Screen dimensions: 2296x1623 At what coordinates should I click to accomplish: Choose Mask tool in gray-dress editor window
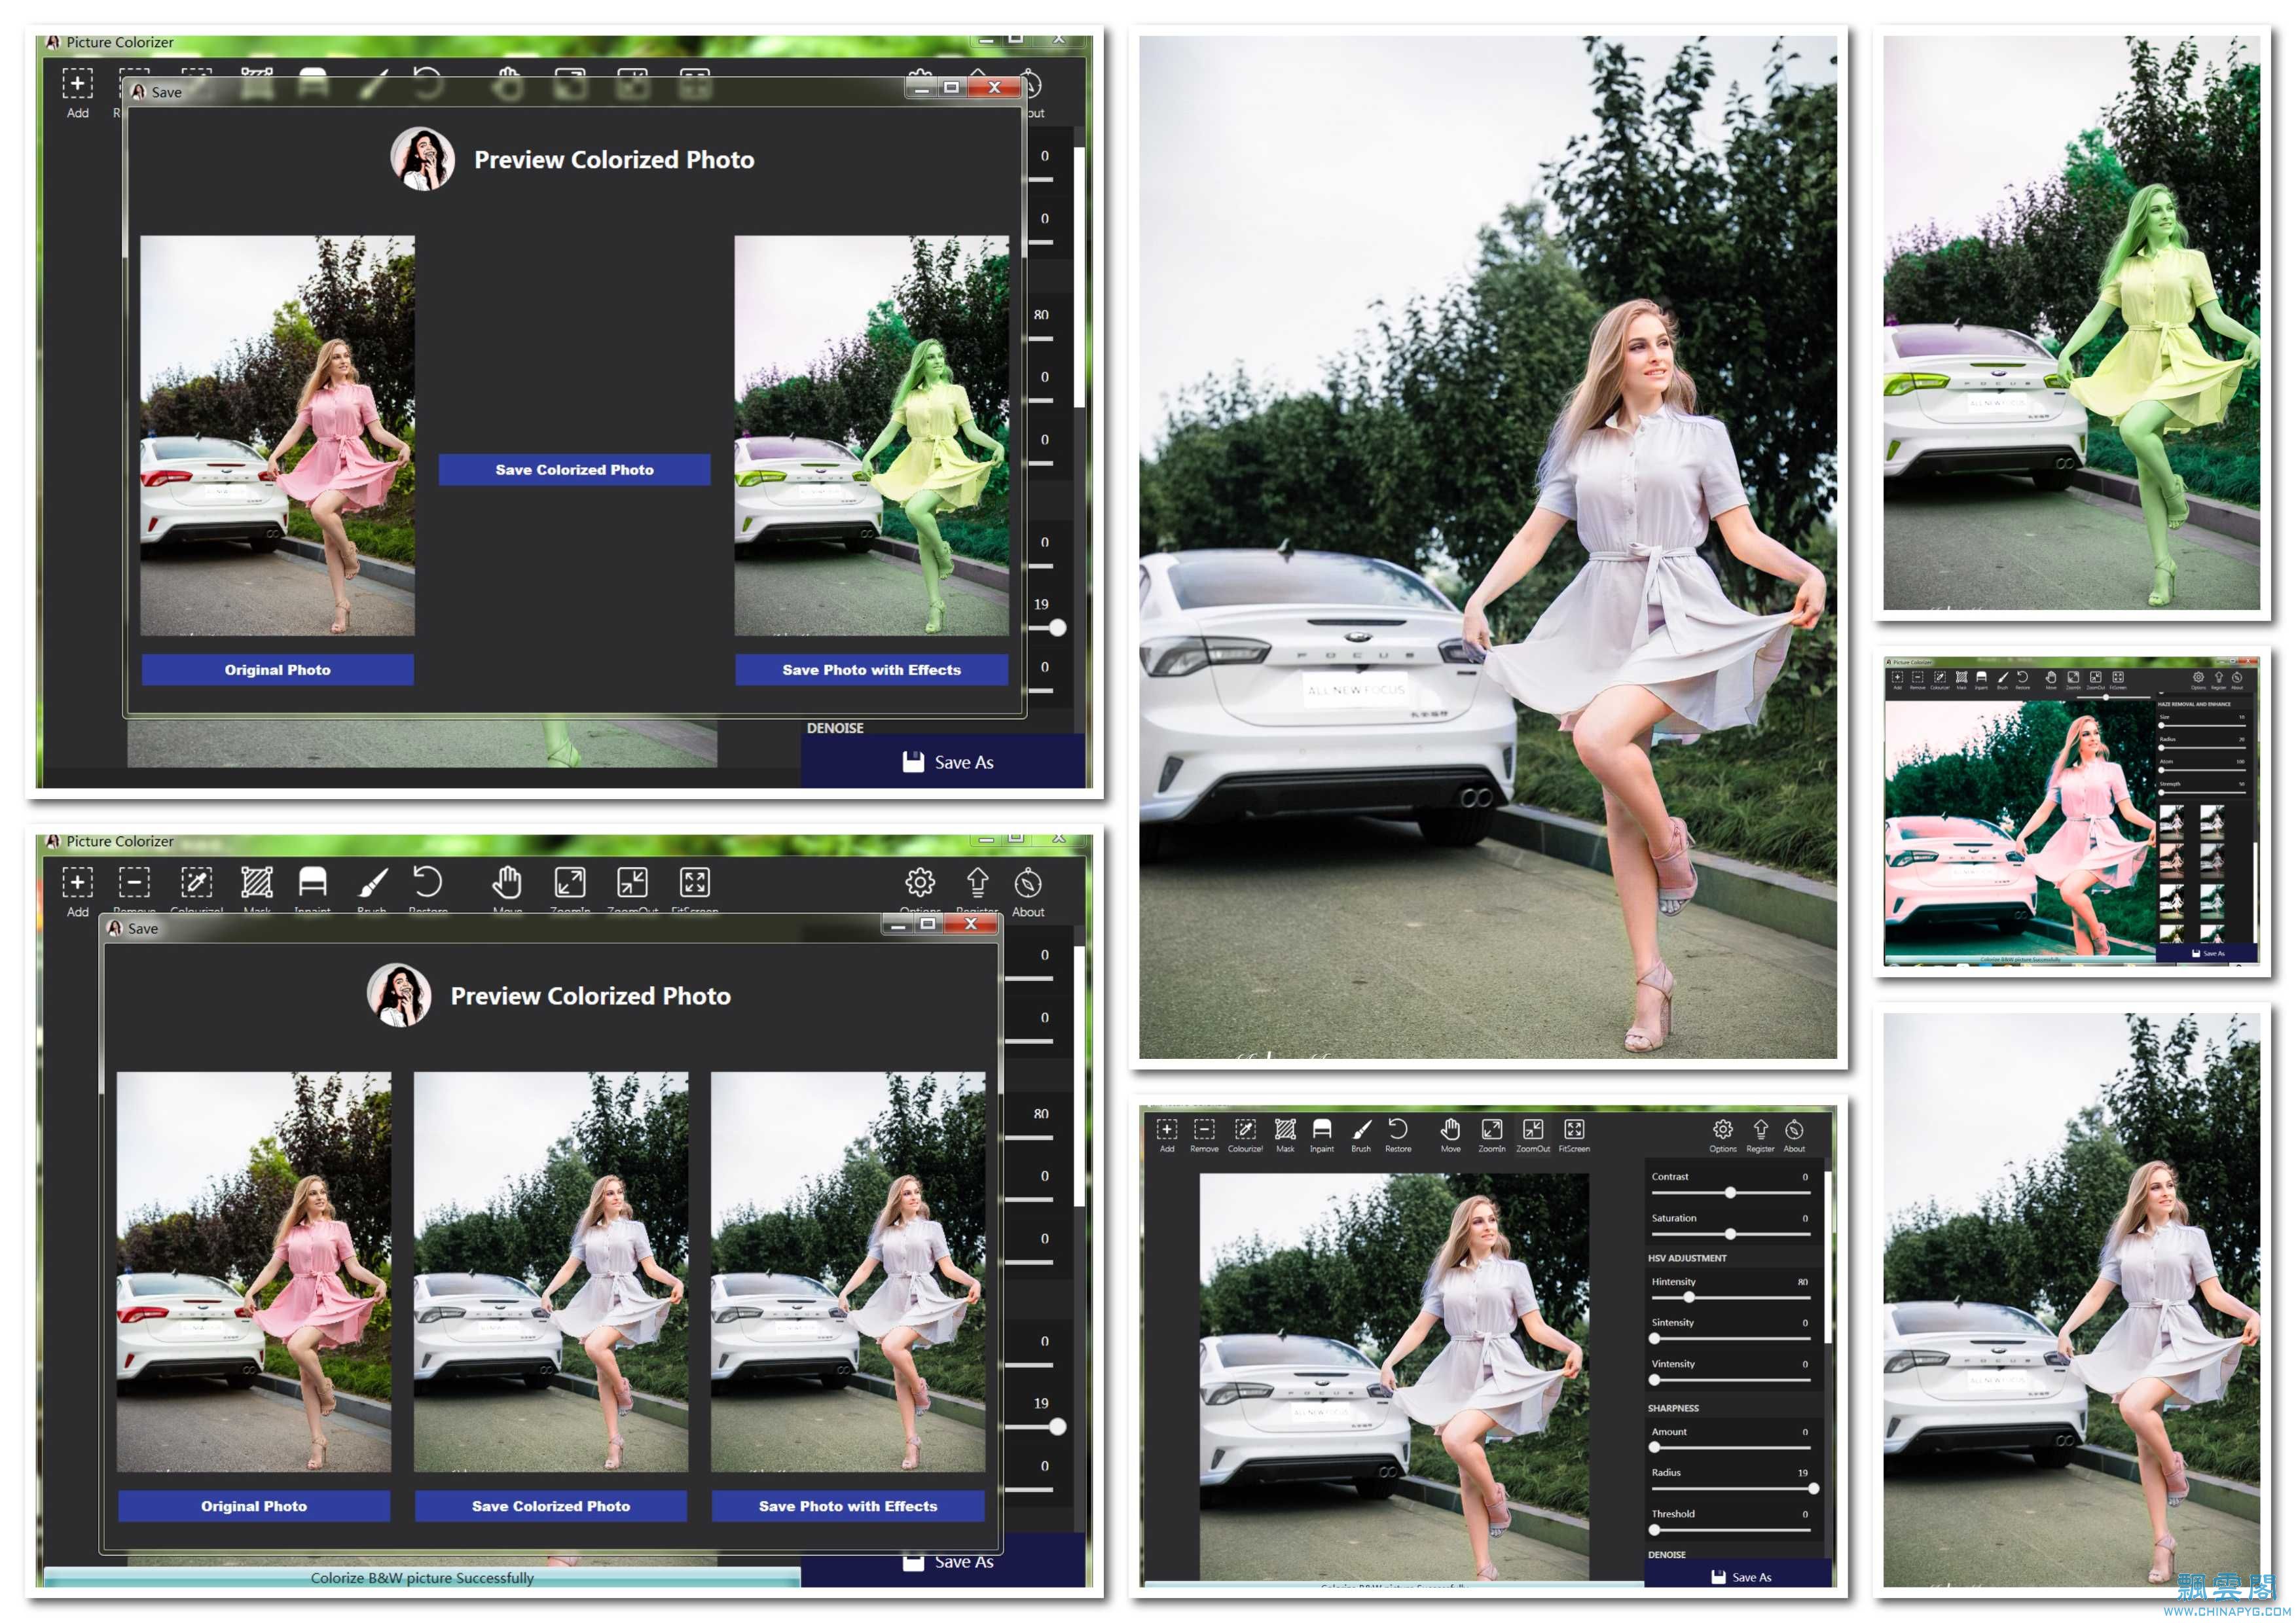tap(1285, 1130)
